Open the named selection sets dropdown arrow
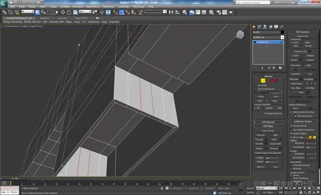Image resolution: width=321 pixels, height=195 pixels. [165, 12]
